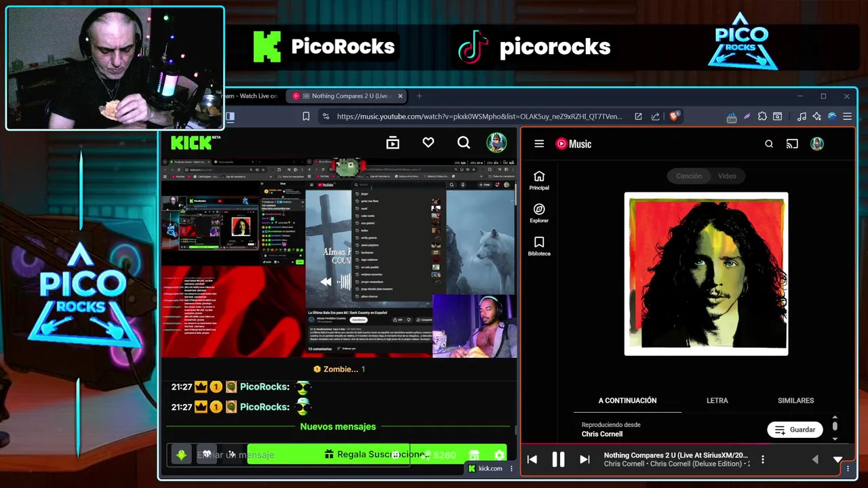Open site settings icon in address bar
The height and width of the screenshot is (488, 868).
pos(325,117)
